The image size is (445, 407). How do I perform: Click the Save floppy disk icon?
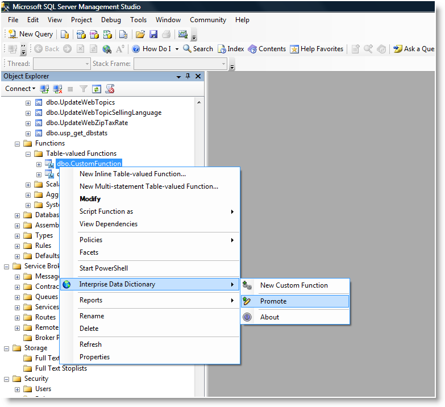click(153, 34)
